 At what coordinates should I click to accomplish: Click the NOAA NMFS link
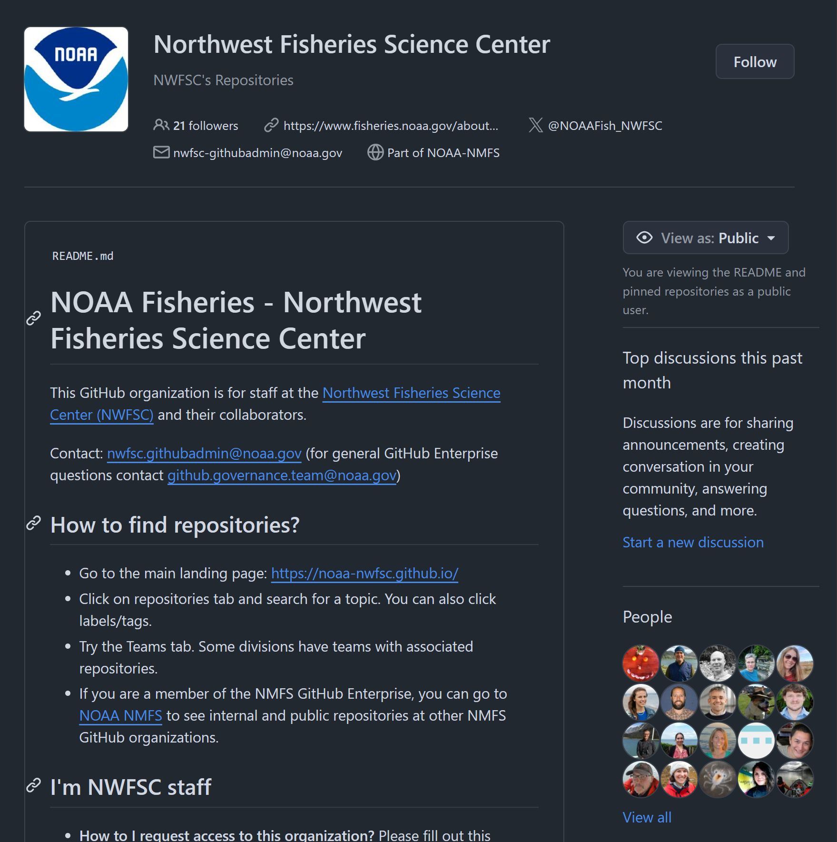[x=120, y=715]
